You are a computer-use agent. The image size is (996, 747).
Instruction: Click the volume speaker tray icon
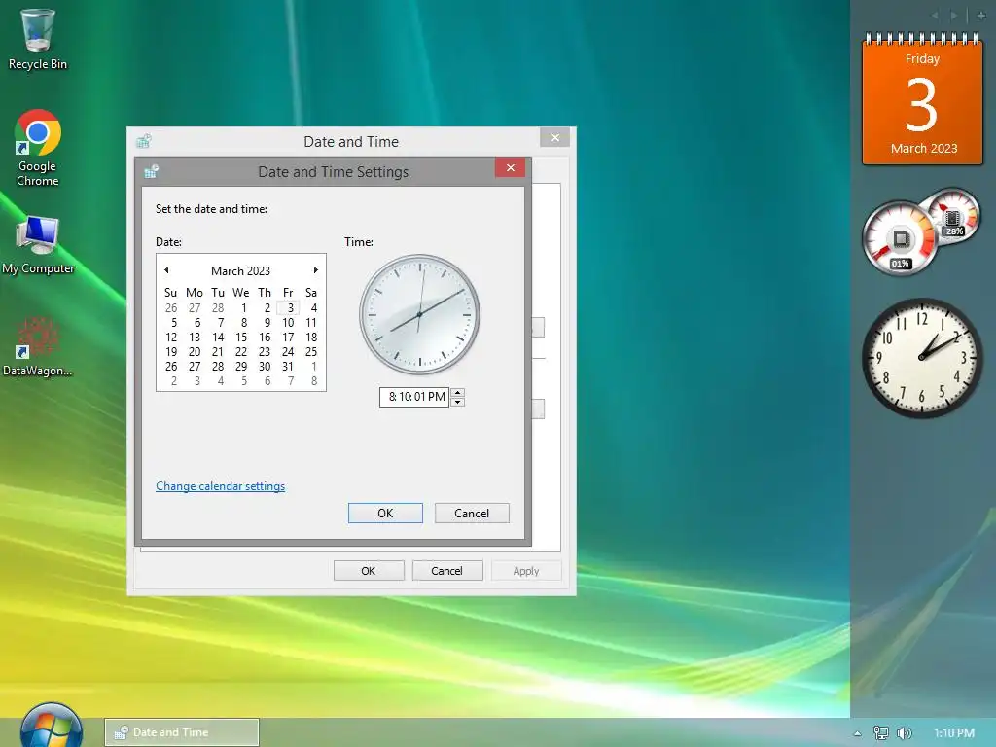point(904,733)
